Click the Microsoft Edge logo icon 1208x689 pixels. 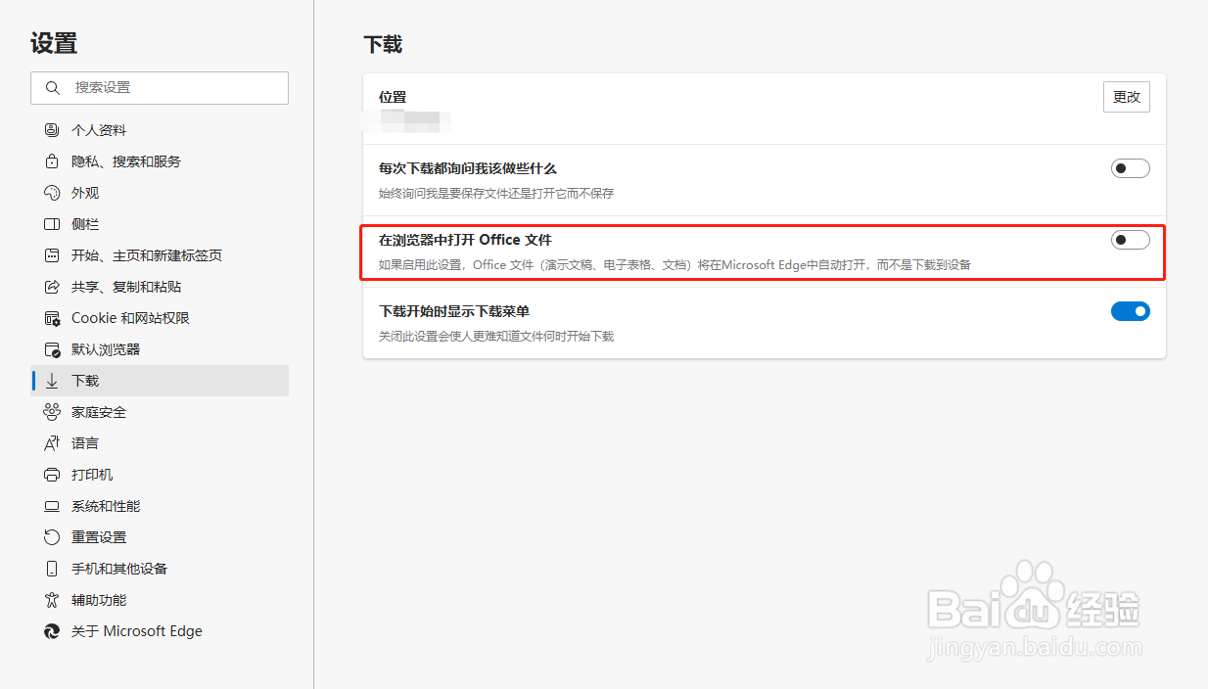point(52,631)
